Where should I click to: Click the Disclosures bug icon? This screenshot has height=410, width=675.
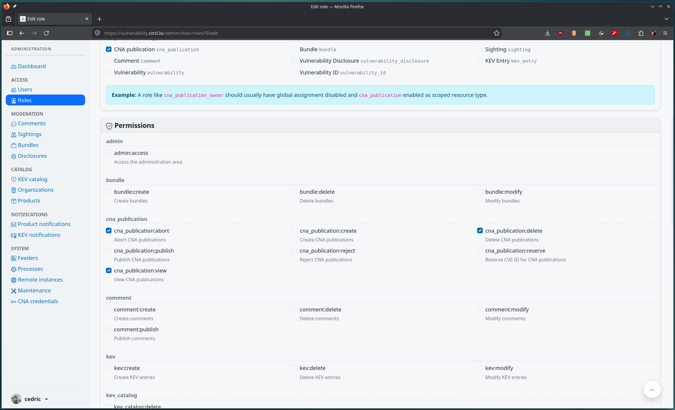(x=13, y=156)
